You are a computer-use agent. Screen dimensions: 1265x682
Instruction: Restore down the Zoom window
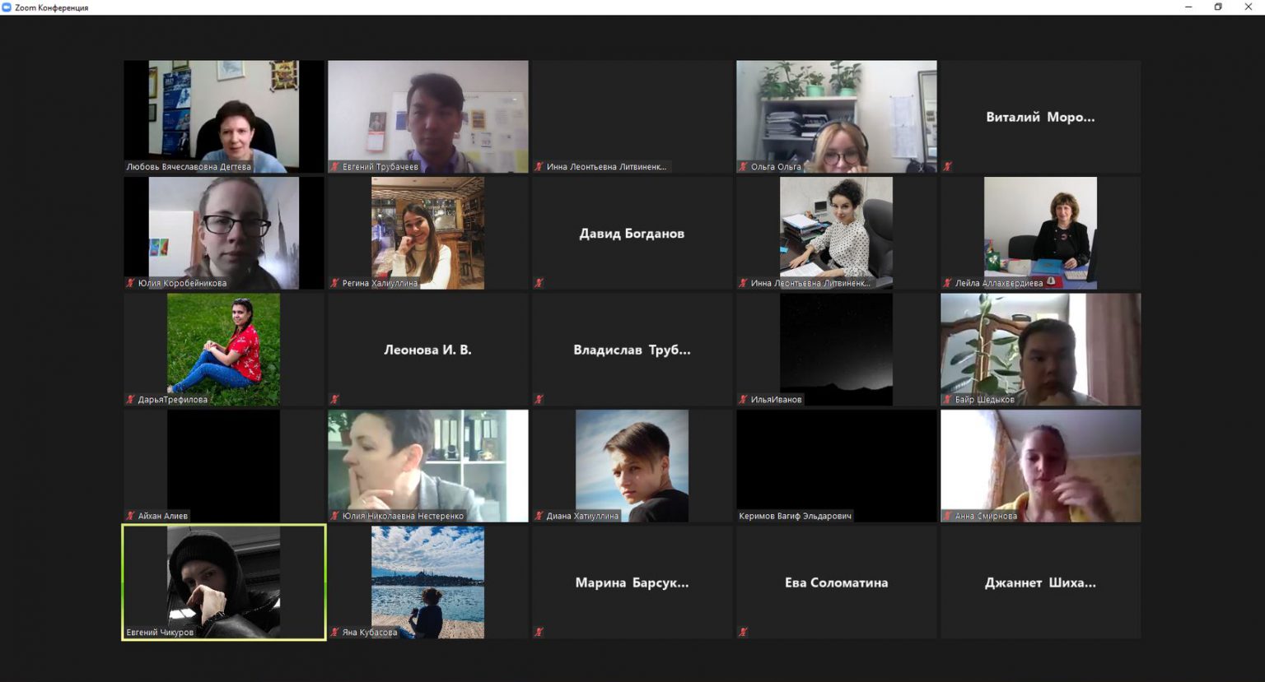(1218, 7)
